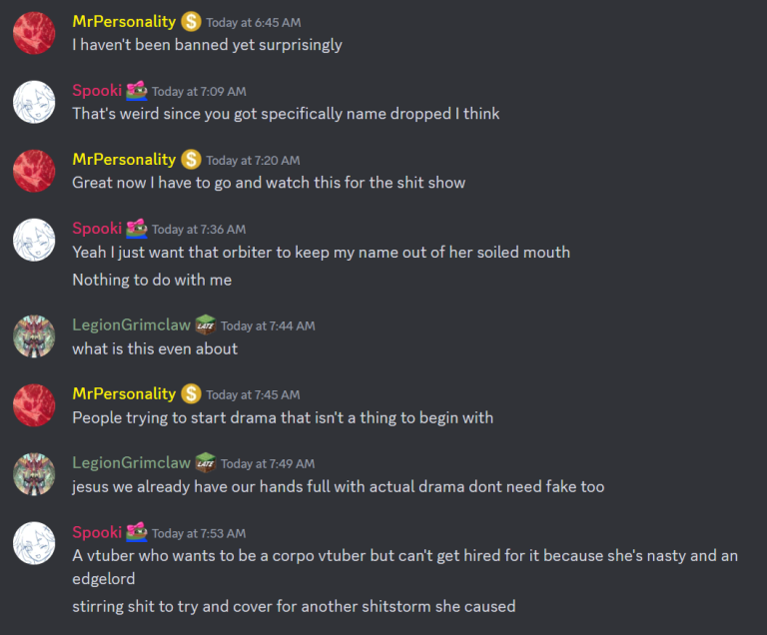Open MrPersonality's avatar on the 7:45 AM message
The height and width of the screenshot is (635, 767).
click(x=34, y=405)
